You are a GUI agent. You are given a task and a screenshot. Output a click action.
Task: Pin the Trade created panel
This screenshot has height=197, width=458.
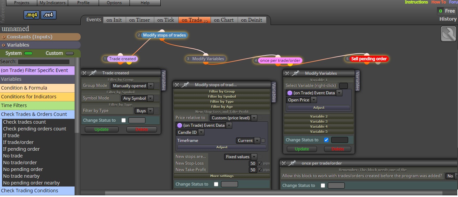[93, 73]
